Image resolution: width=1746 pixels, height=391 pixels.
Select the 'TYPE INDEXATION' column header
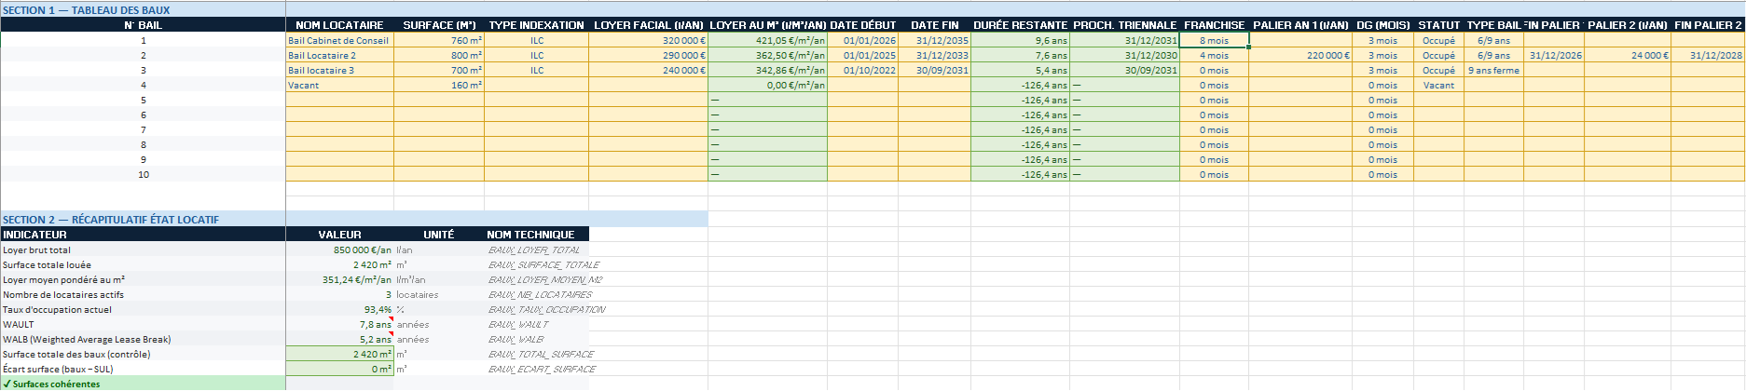pos(536,25)
